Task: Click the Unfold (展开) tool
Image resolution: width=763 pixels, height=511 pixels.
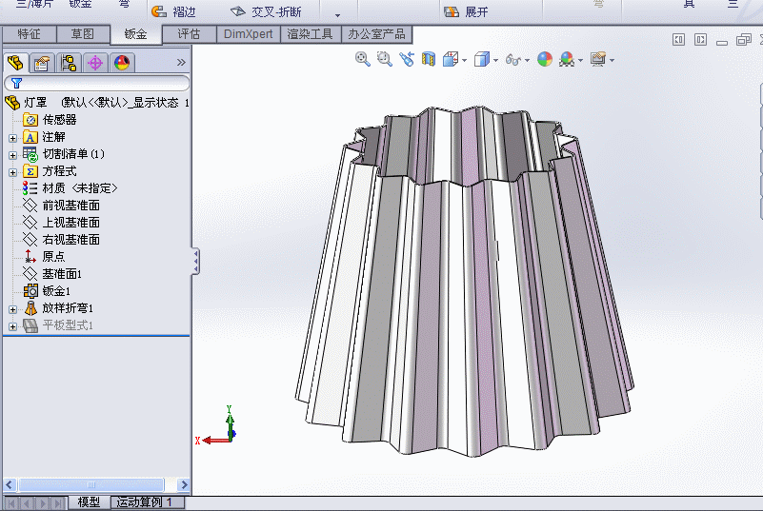Action: coord(466,11)
